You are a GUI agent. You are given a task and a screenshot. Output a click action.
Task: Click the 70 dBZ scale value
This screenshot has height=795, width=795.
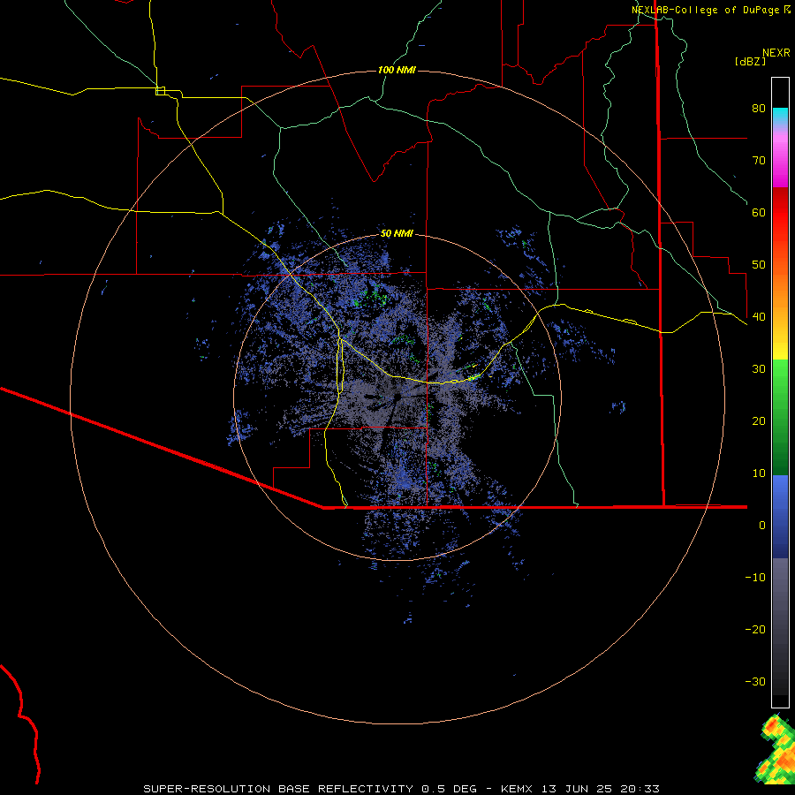(759, 160)
